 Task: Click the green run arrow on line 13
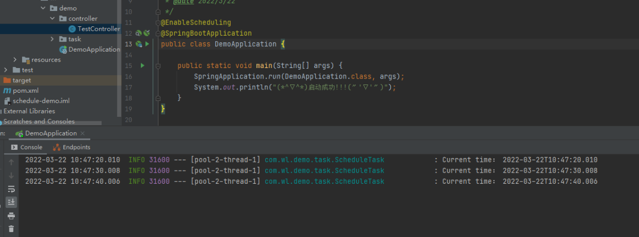(x=147, y=44)
